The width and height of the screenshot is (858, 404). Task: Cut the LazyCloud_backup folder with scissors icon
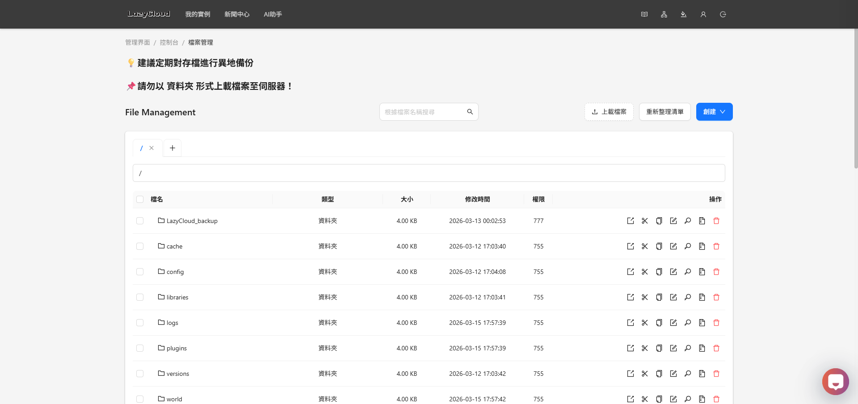[644, 221]
